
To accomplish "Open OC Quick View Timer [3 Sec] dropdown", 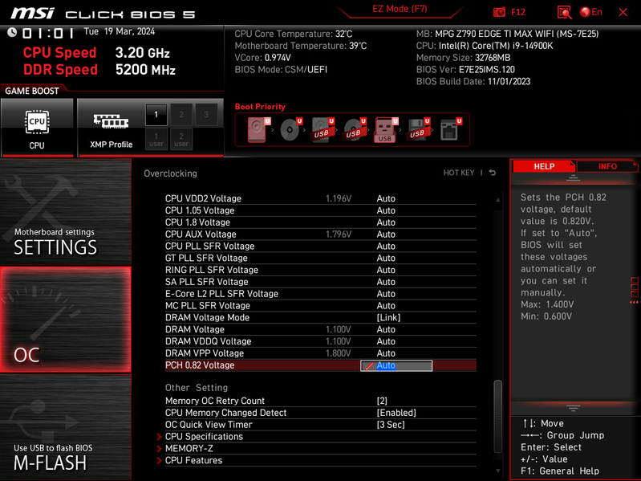I will point(391,425).
